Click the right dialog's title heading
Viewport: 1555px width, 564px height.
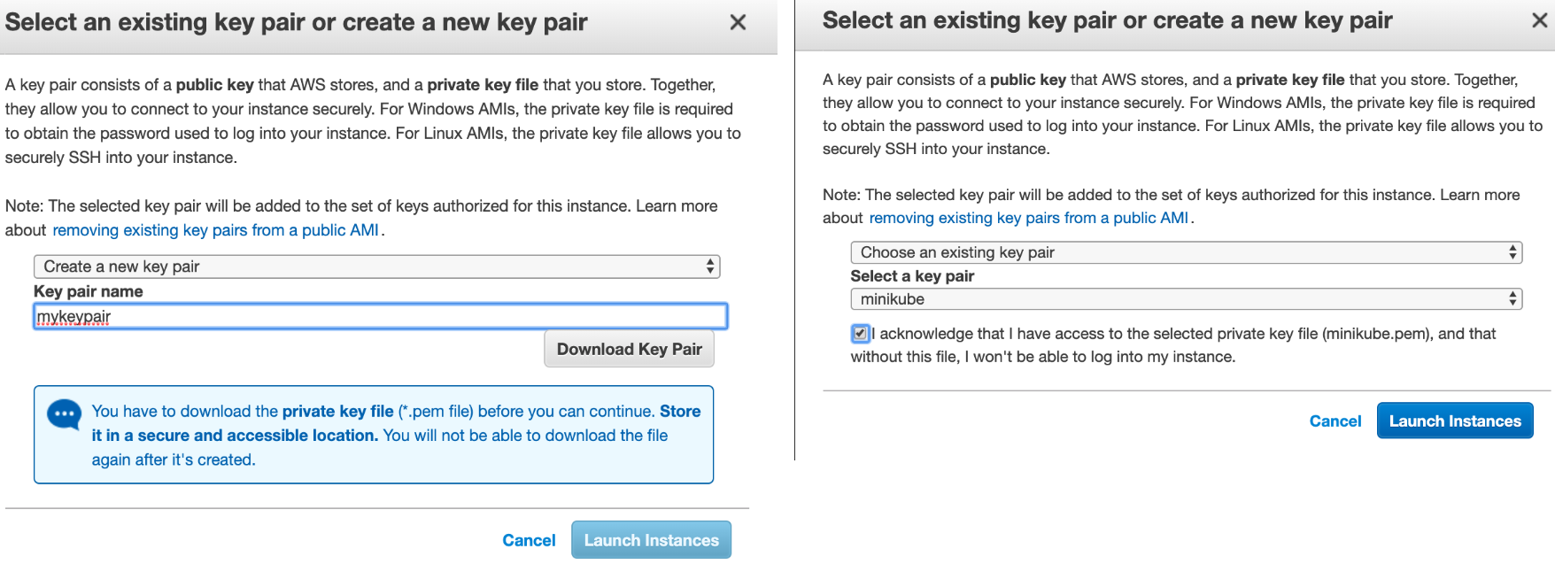coord(1107,20)
